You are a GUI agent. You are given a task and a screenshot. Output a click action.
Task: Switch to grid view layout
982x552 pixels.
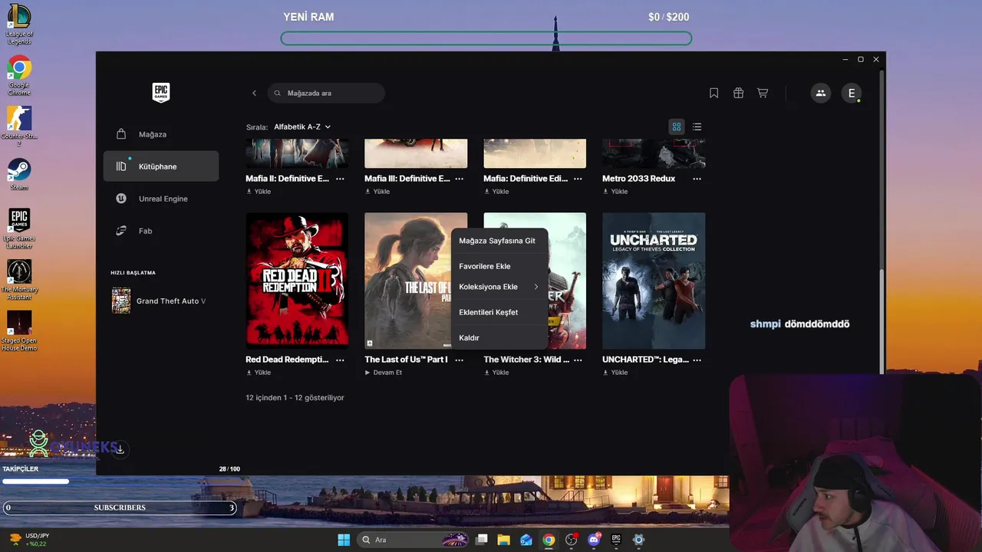click(x=677, y=127)
